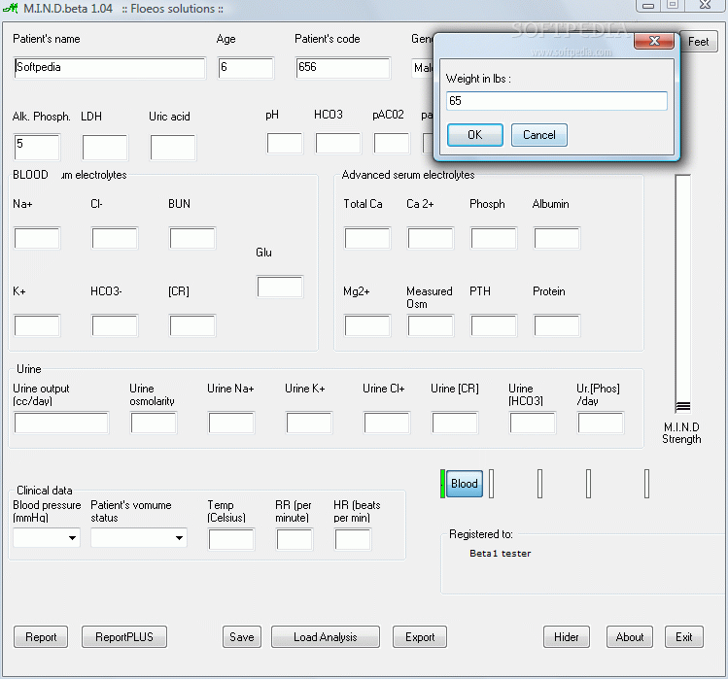Screen dimensions: 728x679
Task: Export the patient data
Action: 420,637
